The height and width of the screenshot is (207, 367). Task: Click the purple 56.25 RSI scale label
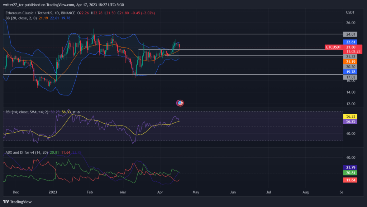coord(350,121)
